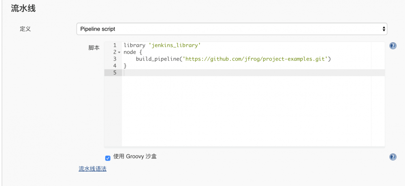Click line number 4 in the gutter

tap(115, 66)
